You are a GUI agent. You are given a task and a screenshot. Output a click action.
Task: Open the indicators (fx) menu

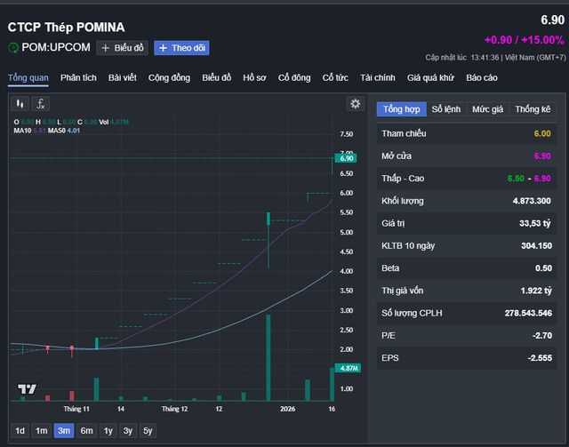[40, 104]
